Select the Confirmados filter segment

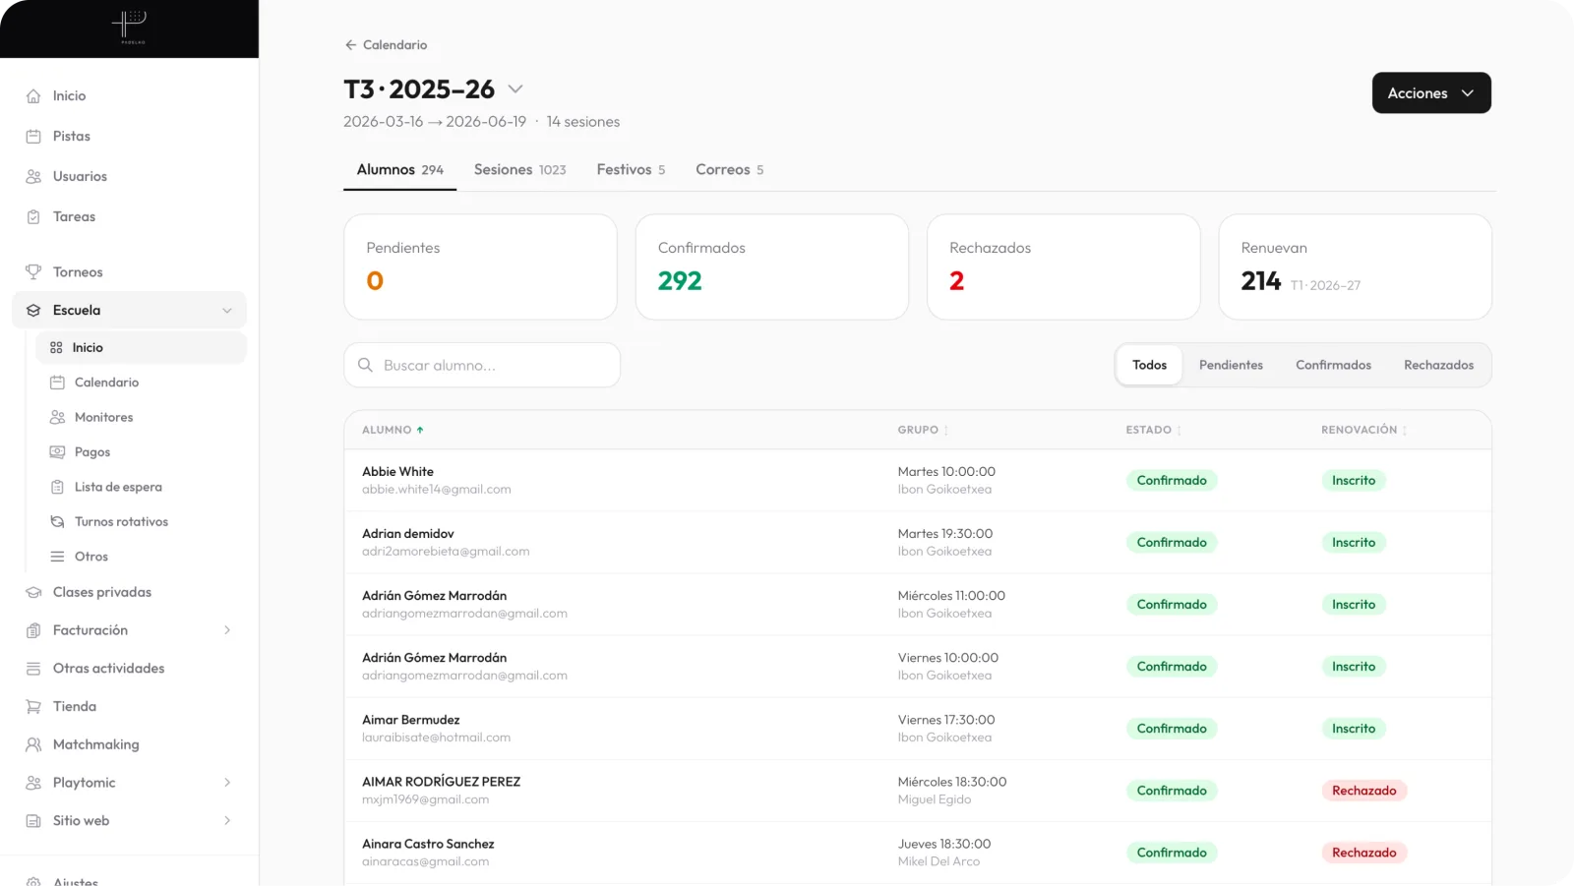pos(1333,366)
